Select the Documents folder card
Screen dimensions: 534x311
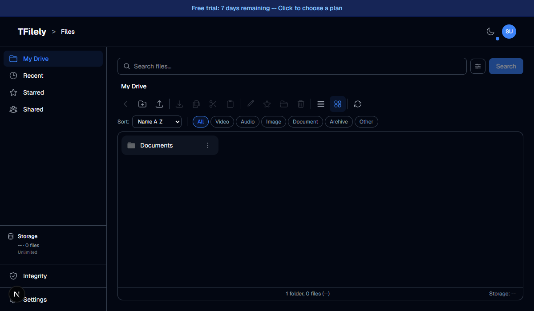pos(170,145)
